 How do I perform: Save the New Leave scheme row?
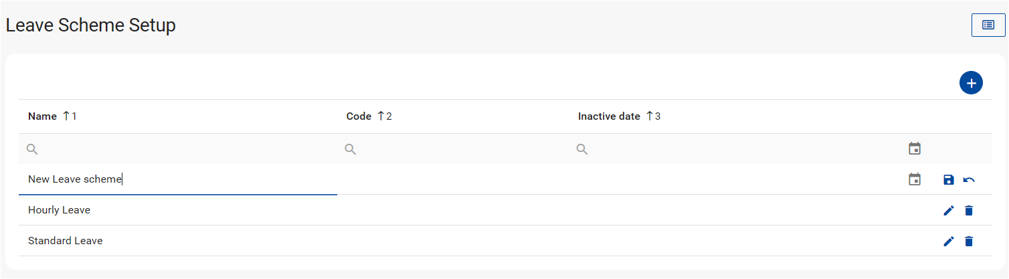point(948,179)
